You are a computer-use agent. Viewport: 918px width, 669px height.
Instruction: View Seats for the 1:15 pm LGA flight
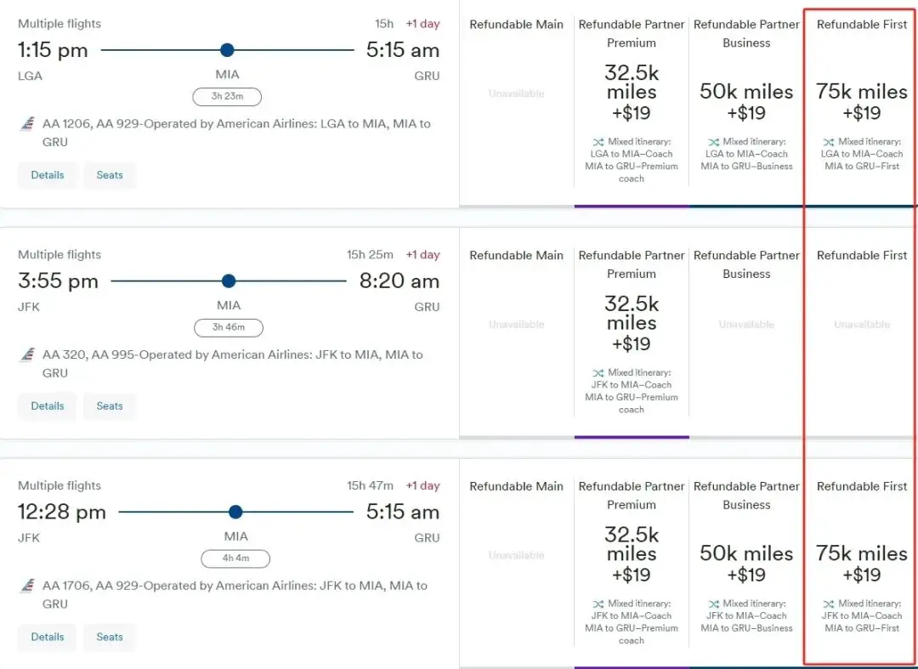tap(110, 175)
